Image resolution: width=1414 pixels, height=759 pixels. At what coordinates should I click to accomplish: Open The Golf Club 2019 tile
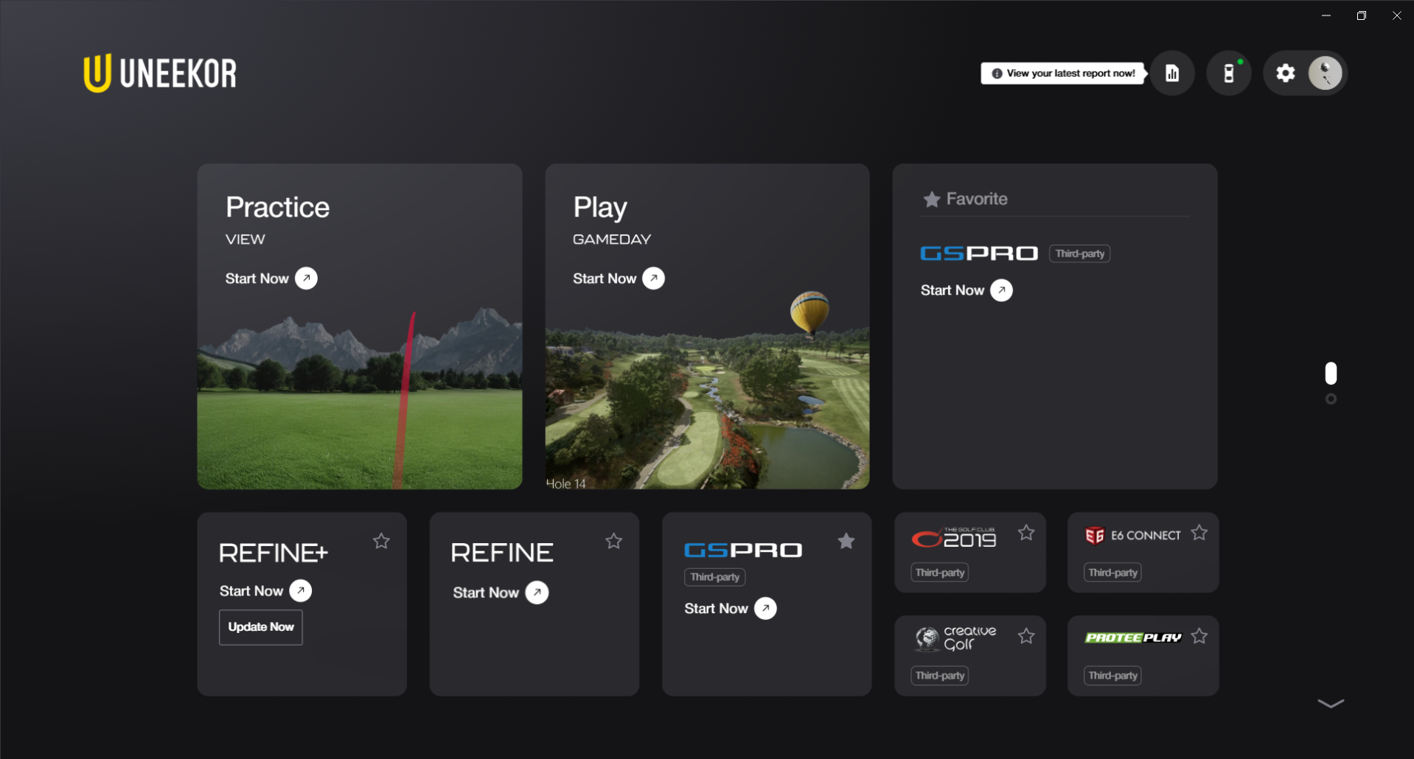pos(955,539)
